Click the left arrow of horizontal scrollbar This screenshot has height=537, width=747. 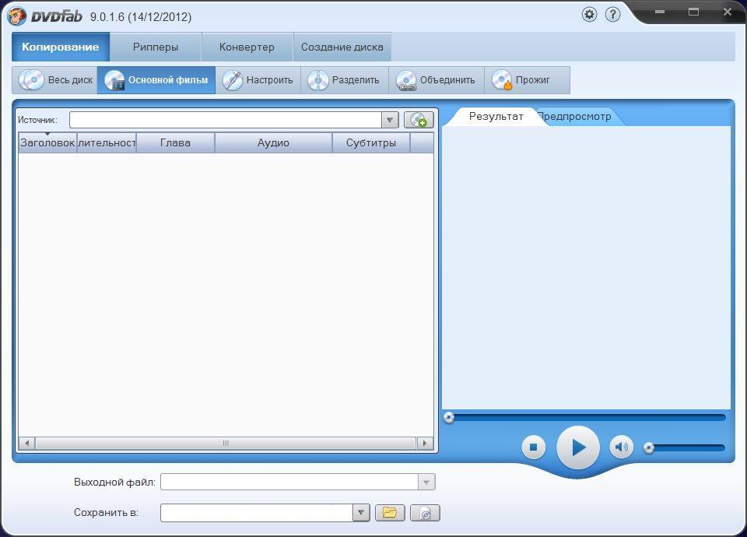pos(26,443)
